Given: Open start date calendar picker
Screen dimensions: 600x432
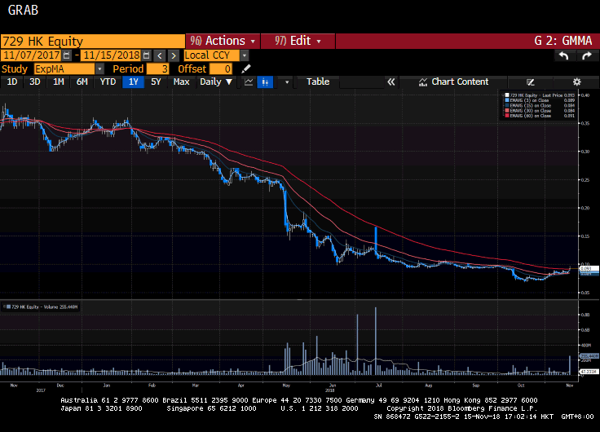Looking at the screenshot, I should click(x=67, y=55).
